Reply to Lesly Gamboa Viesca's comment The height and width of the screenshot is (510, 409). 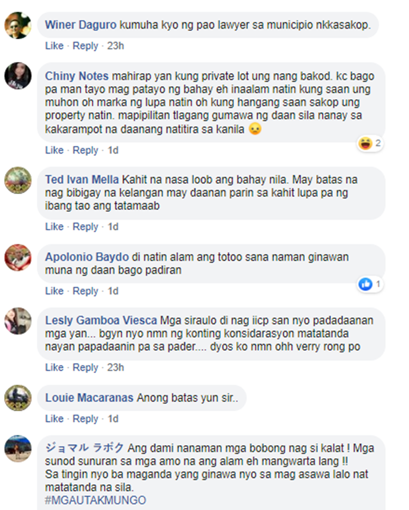tap(85, 368)
